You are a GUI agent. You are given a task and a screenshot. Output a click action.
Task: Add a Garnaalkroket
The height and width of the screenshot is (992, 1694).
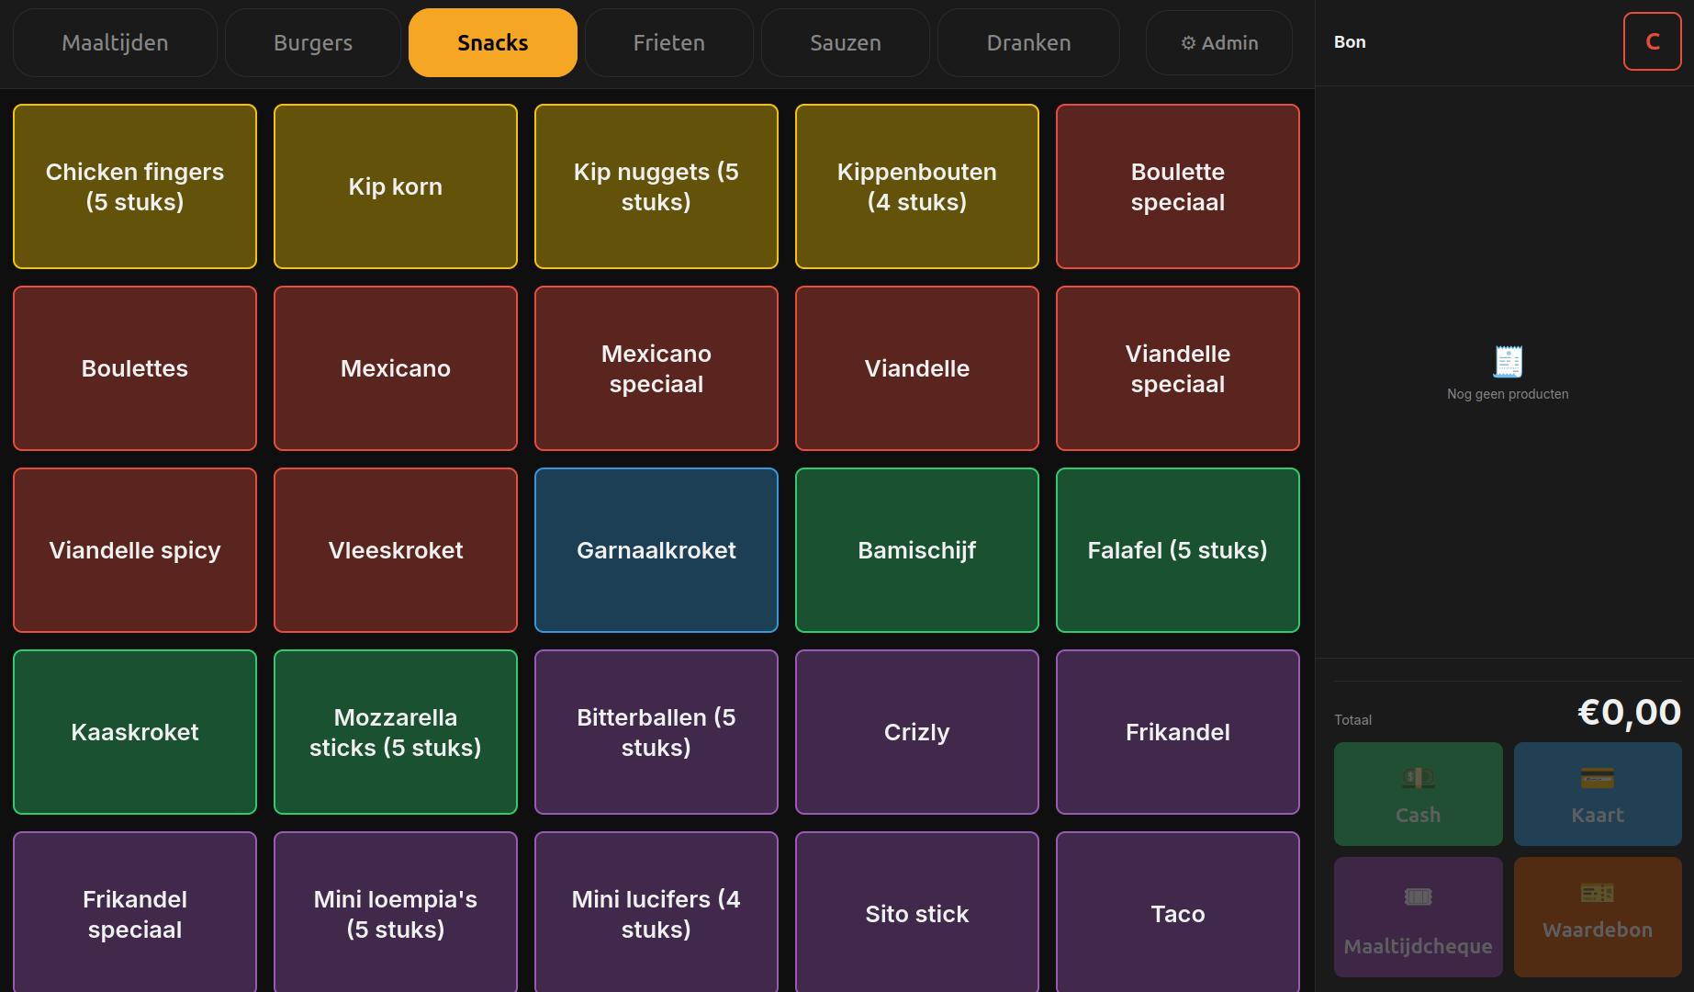point(656,550)
